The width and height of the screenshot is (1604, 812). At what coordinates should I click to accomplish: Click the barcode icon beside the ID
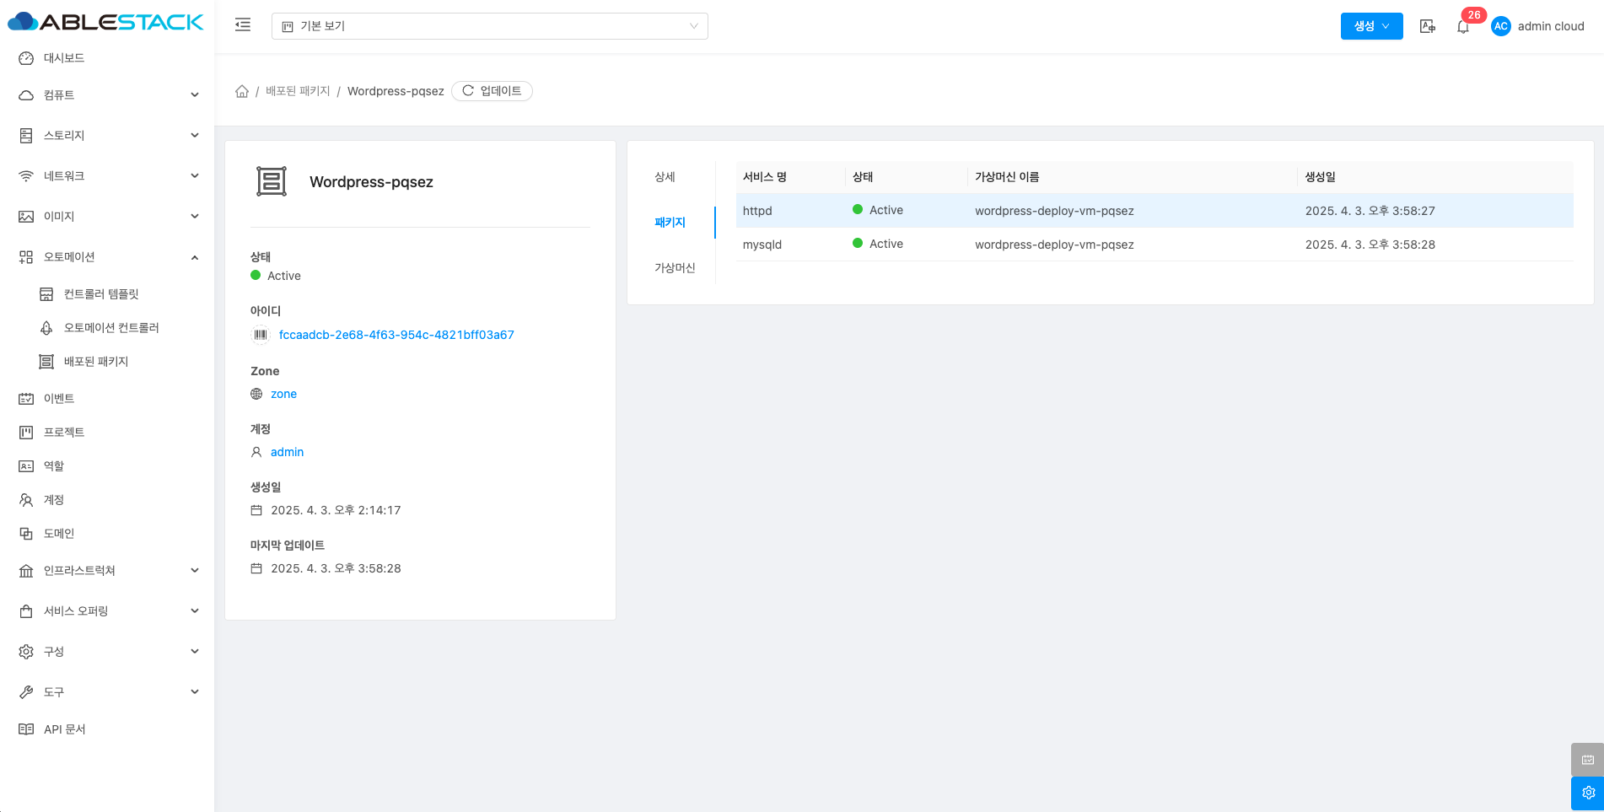coord(261,335)
